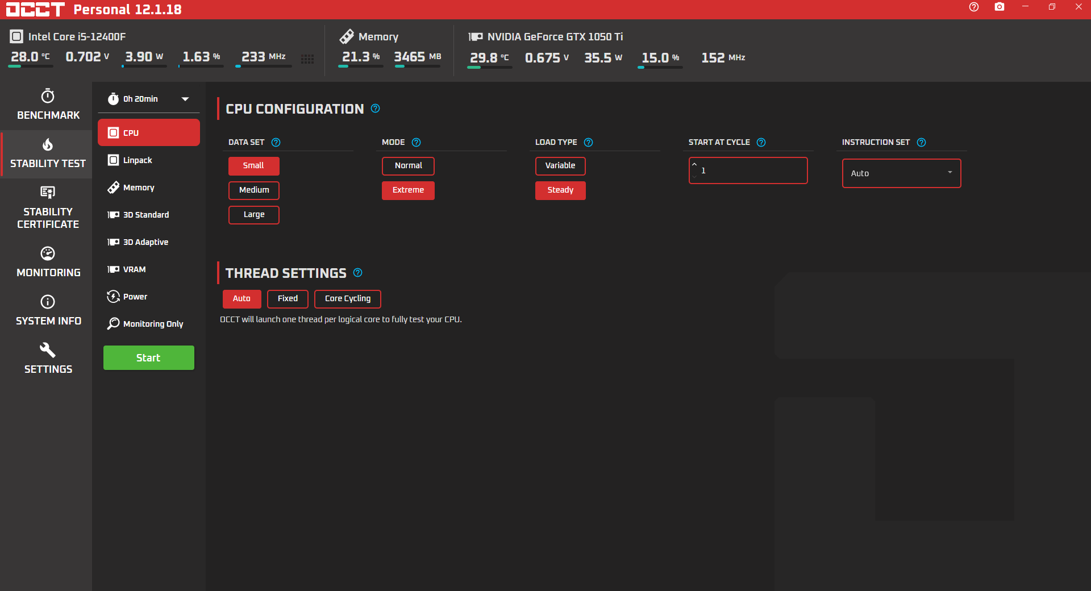Click the help icon beside CPU Configuration
Image resolution: width=1091 pixels, height=591 pixels.
pos(376,109)
